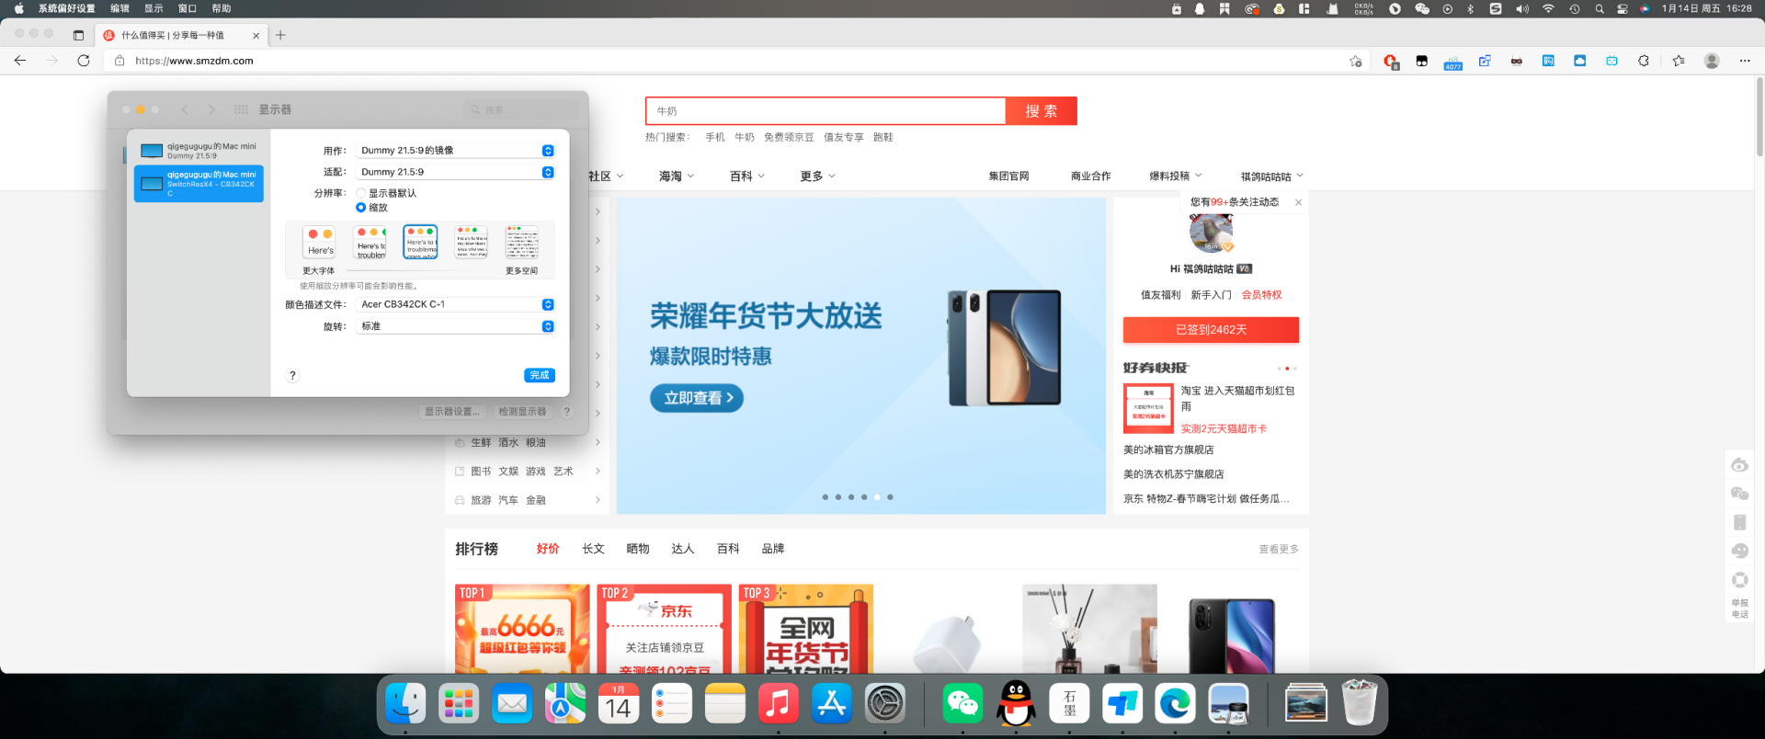This screenshot has height=739, width=1765.
Task: Open the 显示 menu in menu bar
Action: (154, 8)
